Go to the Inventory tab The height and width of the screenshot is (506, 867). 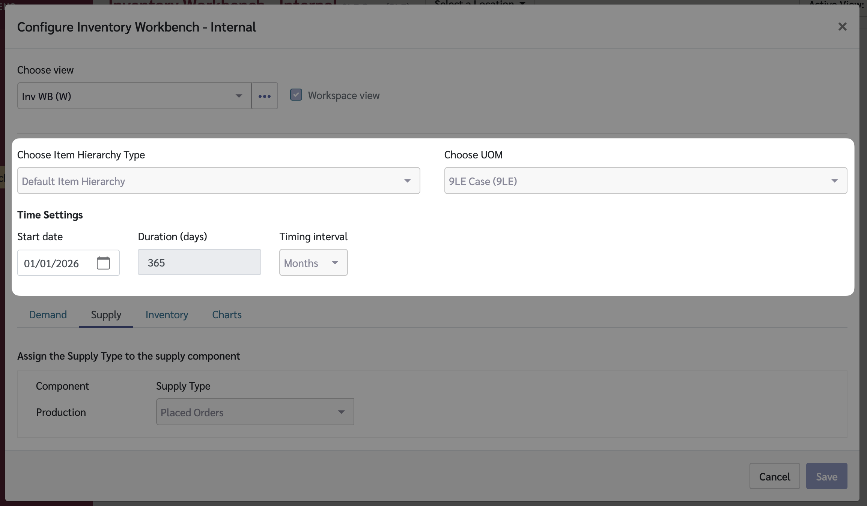[x=167, y=315]
